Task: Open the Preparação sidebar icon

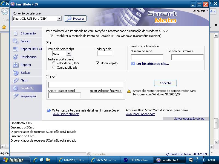Action: coord(16,96)
